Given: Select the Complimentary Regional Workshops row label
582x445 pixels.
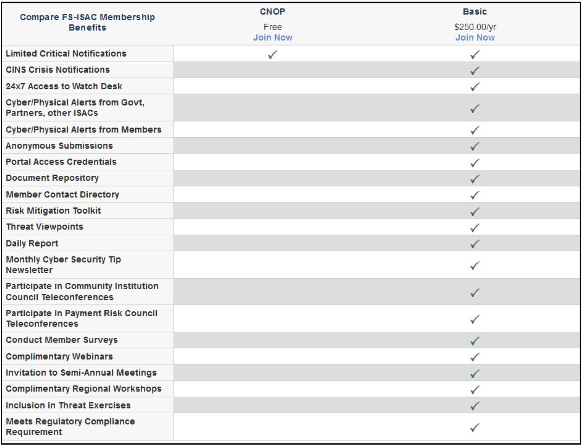Looking at the screenshot, I should tap(83, 389).
